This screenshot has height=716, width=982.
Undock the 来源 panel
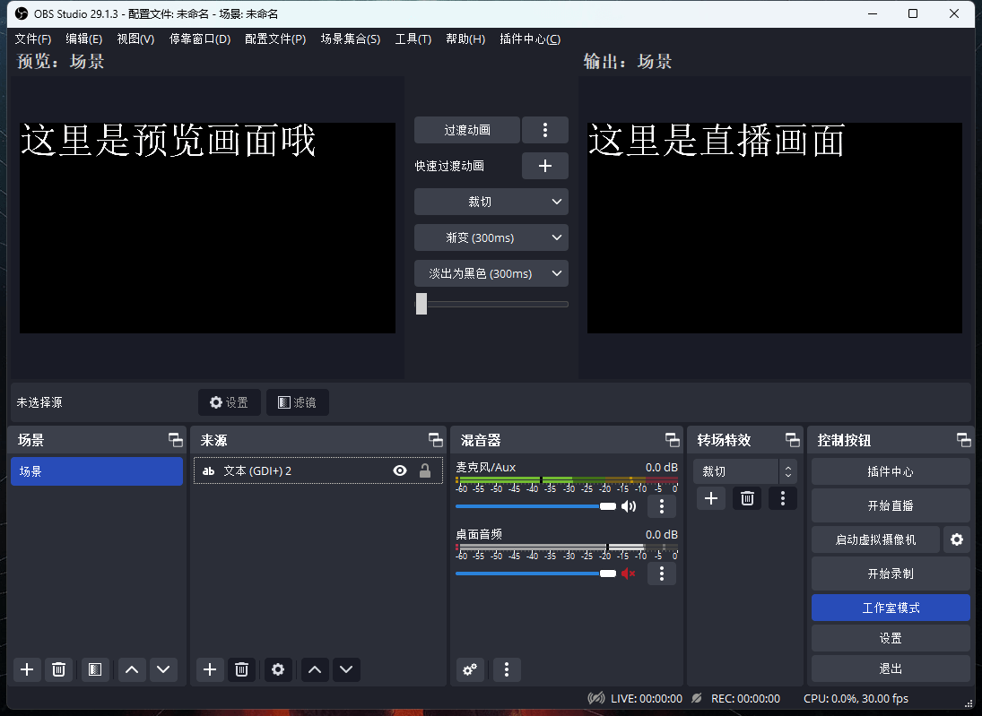(436, 440)
